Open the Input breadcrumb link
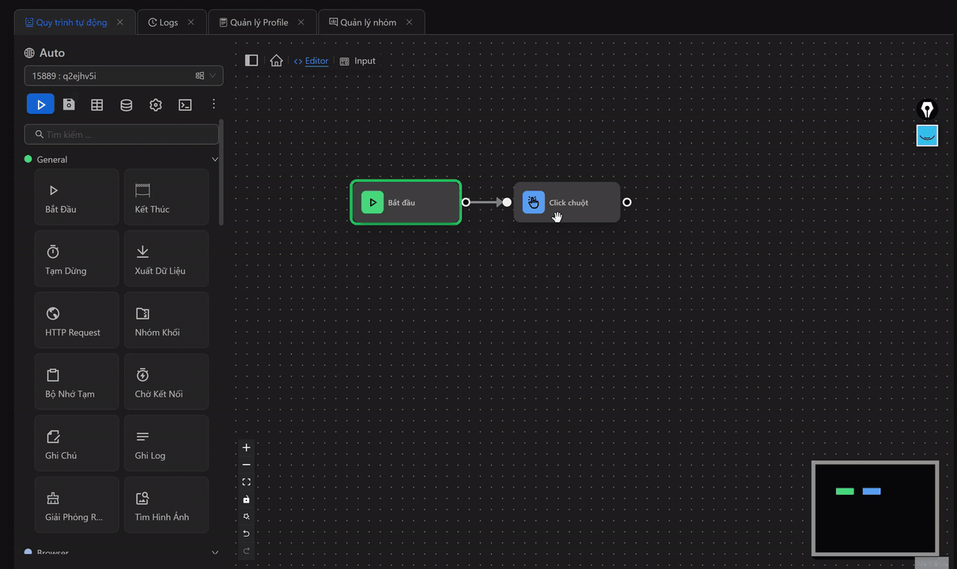Image resolution: width=957 pixels, height=569 pixels. 364,61
